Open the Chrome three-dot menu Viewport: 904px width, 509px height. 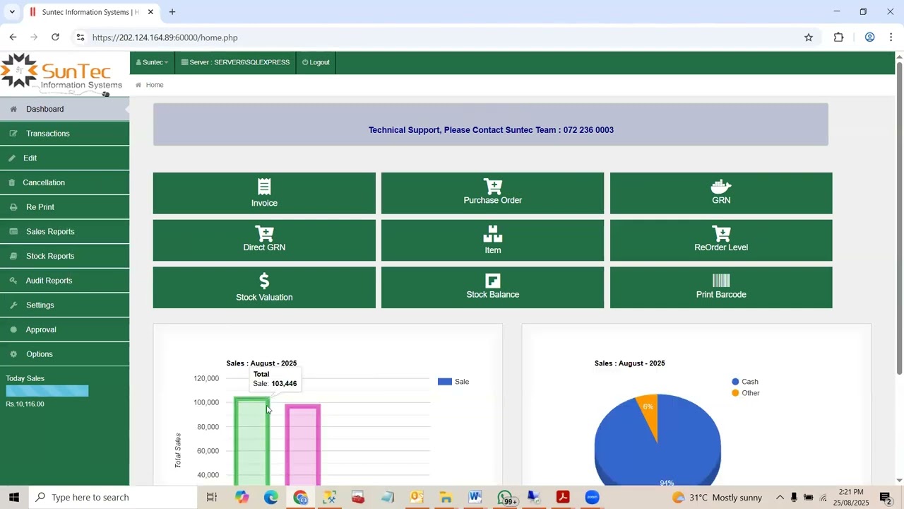click(891, 37)
